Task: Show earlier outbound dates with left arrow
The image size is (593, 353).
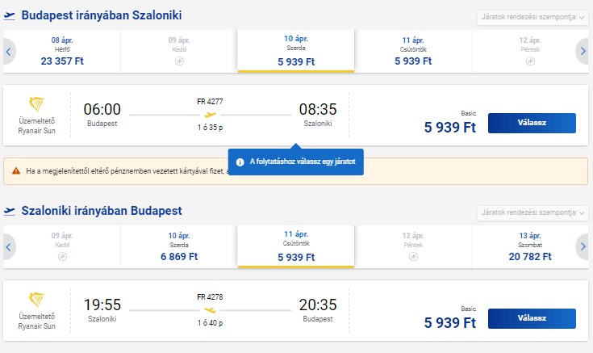Action: click(x=9, y=52)
